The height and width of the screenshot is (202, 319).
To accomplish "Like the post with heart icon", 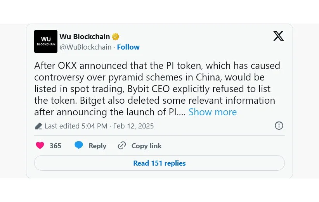I will click(x=40, y=146).
